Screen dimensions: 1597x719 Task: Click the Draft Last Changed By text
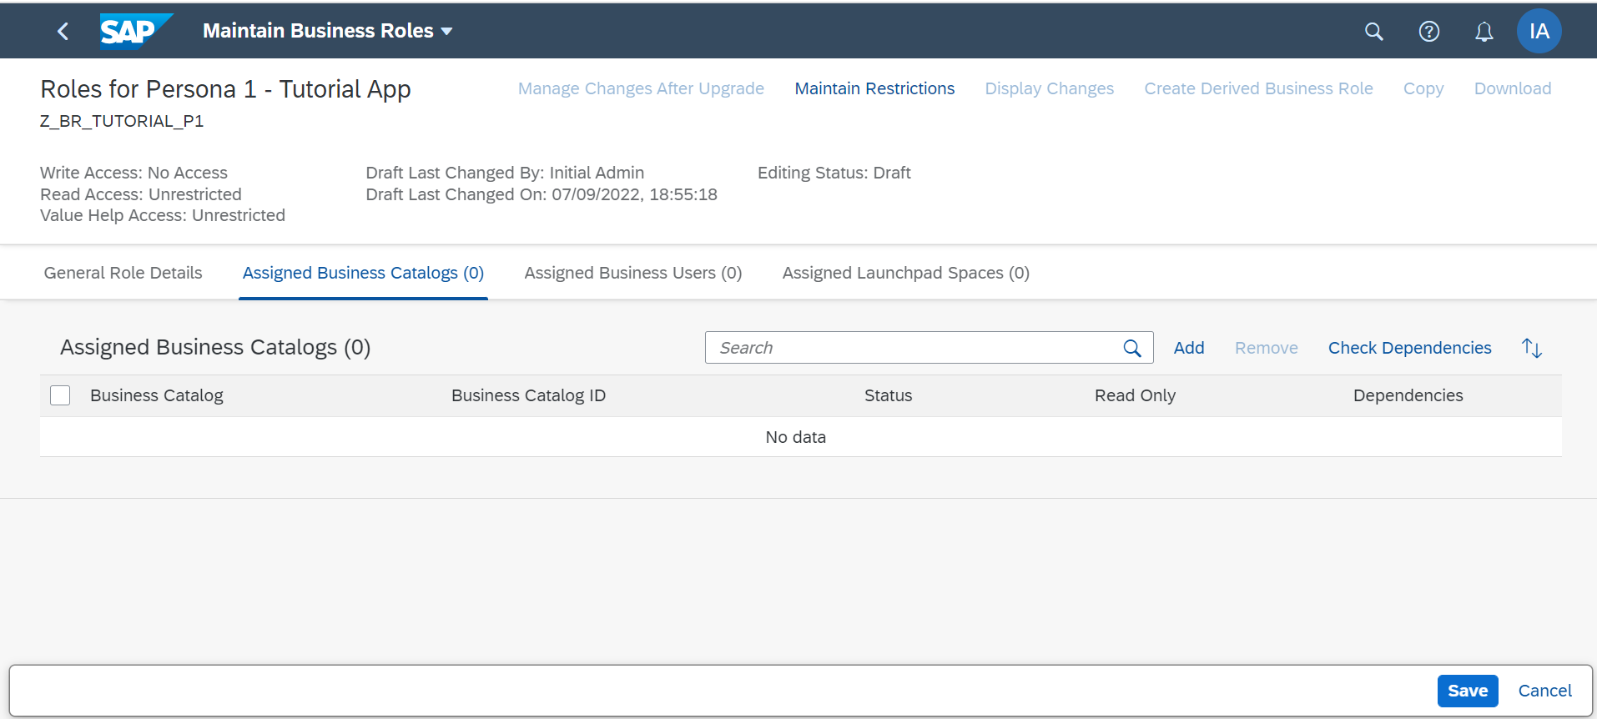(x=505, y=173)
